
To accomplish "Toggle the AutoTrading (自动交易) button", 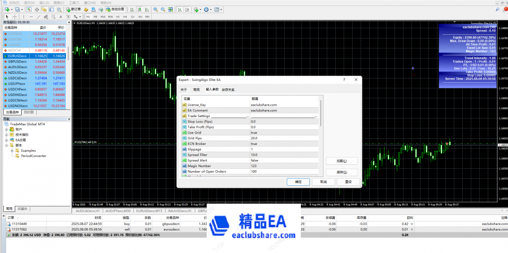I will pos(115,9).
